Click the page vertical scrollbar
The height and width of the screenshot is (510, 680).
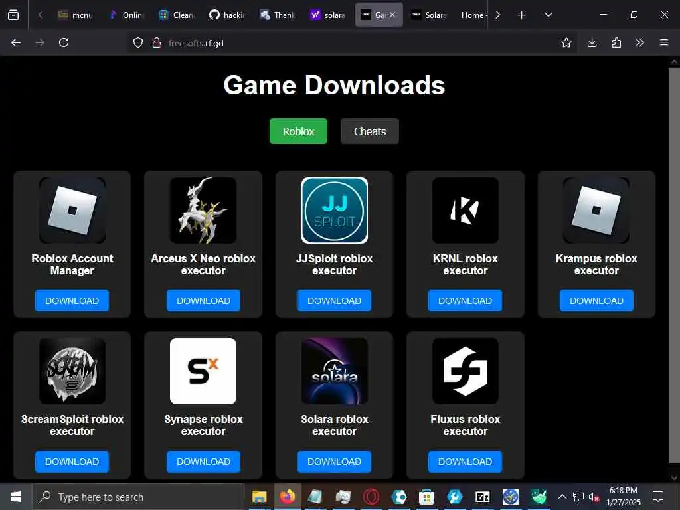(x=674, y=264)
